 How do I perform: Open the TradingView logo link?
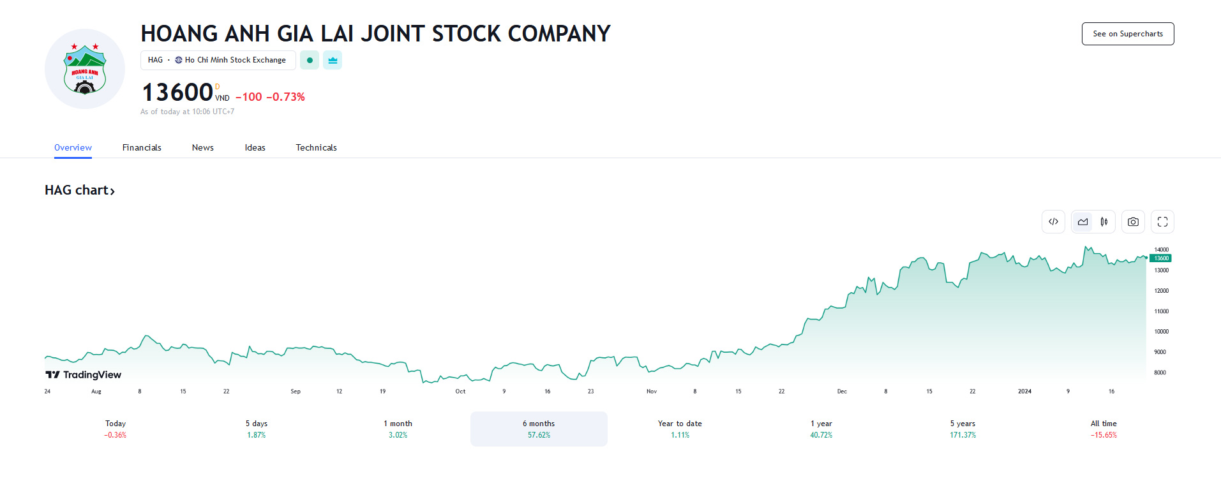point(84,374)
